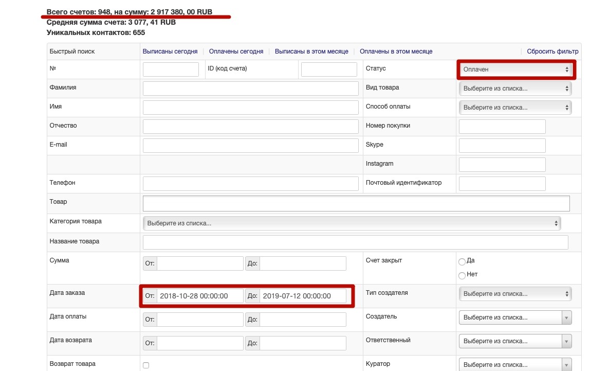The height and width of the screenshot is (371, 590).
Task: Open Выписаны в этом месяце filter
Action: 311,51
